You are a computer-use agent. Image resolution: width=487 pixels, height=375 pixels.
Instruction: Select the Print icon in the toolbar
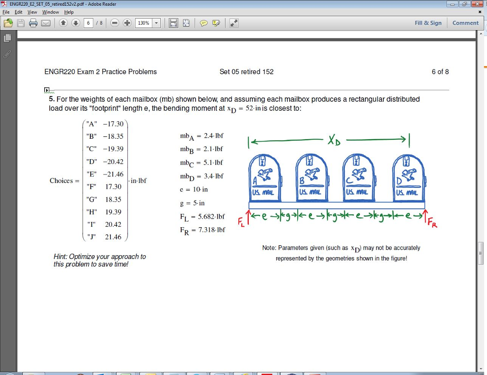(32, 22)
